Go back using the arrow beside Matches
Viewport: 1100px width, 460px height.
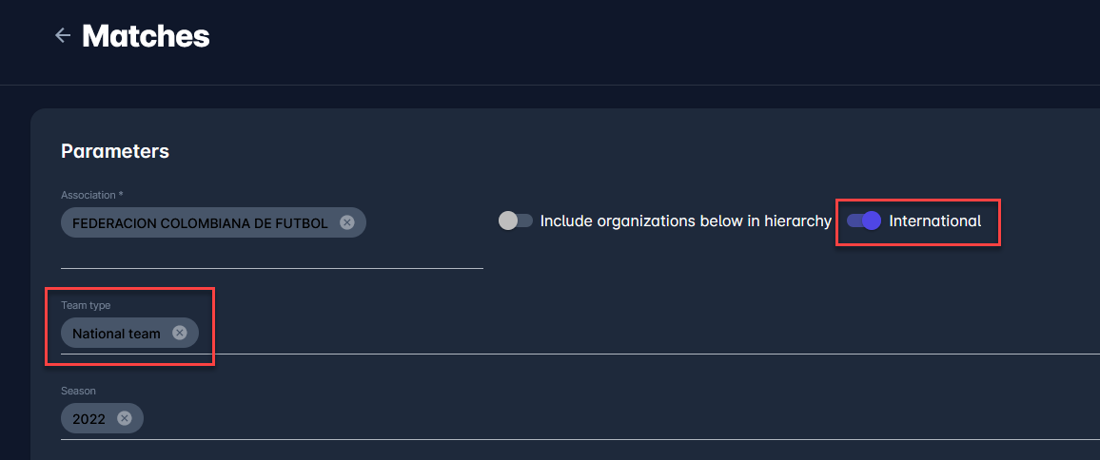63,36
